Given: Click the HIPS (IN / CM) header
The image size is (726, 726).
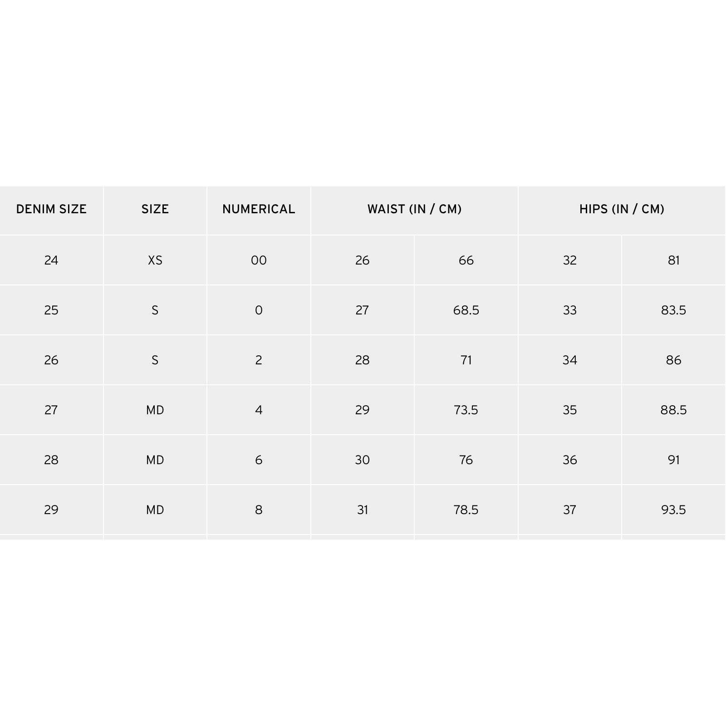Looking at the screenshot, I should point(622,209).
